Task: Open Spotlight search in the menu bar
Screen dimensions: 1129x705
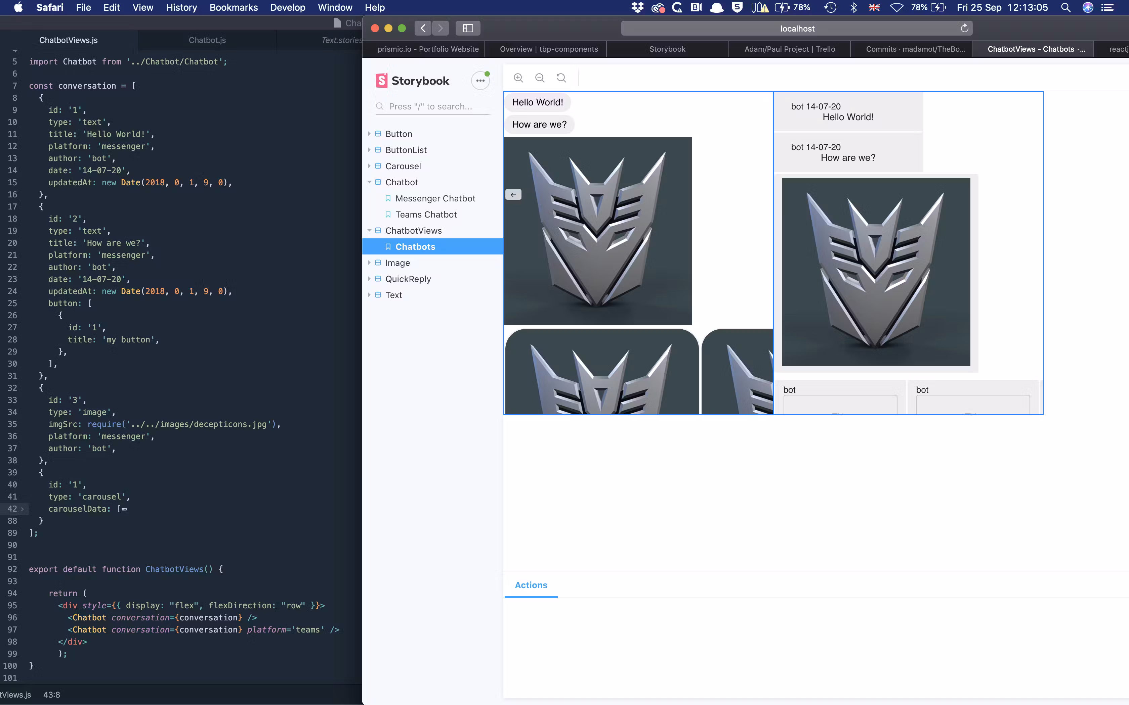Action: 1065,7
